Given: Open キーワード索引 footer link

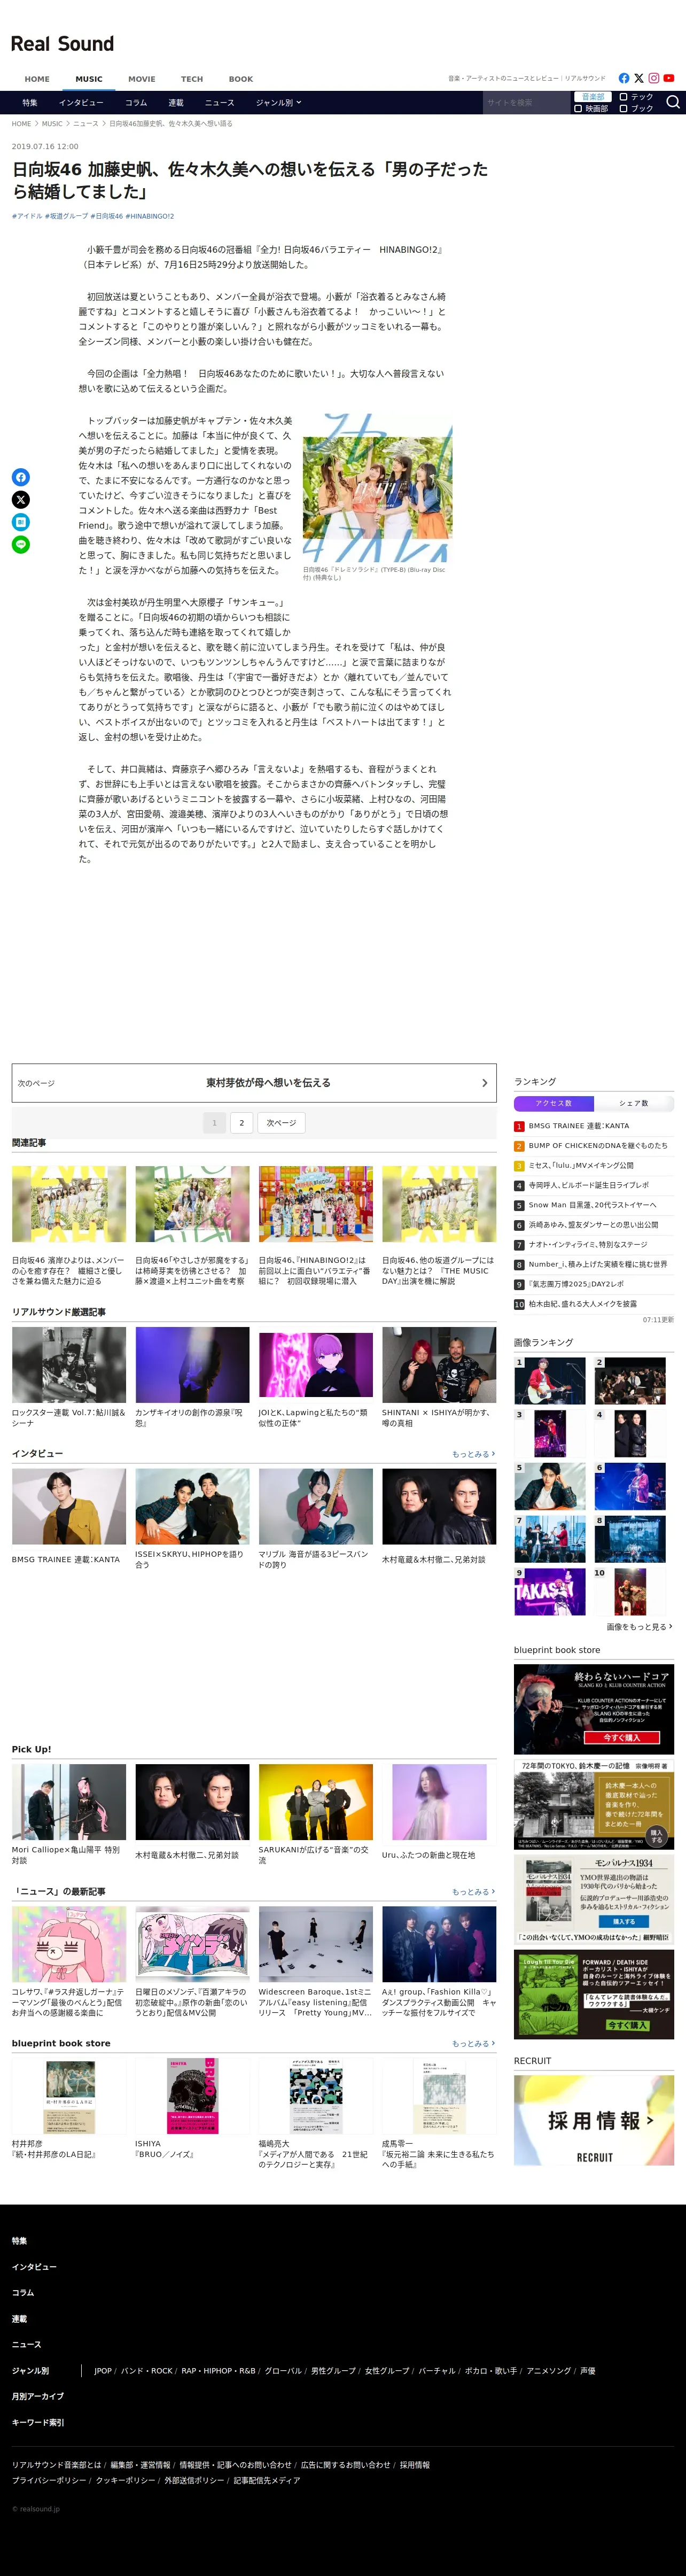Looking at the screenshot, I should click(37, 2422).
